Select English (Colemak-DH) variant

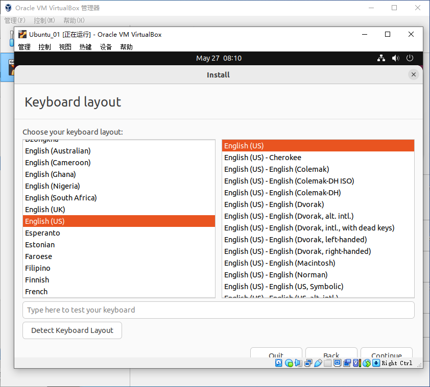pos(318,193)
